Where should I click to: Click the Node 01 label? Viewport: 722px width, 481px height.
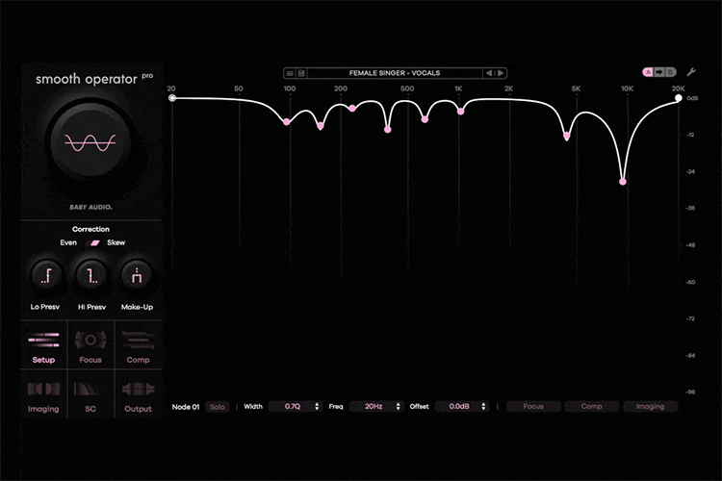click(186, 407)
